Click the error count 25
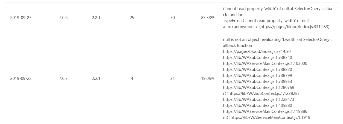The width and height of the screenshot is (343, 124). [132, 18]
